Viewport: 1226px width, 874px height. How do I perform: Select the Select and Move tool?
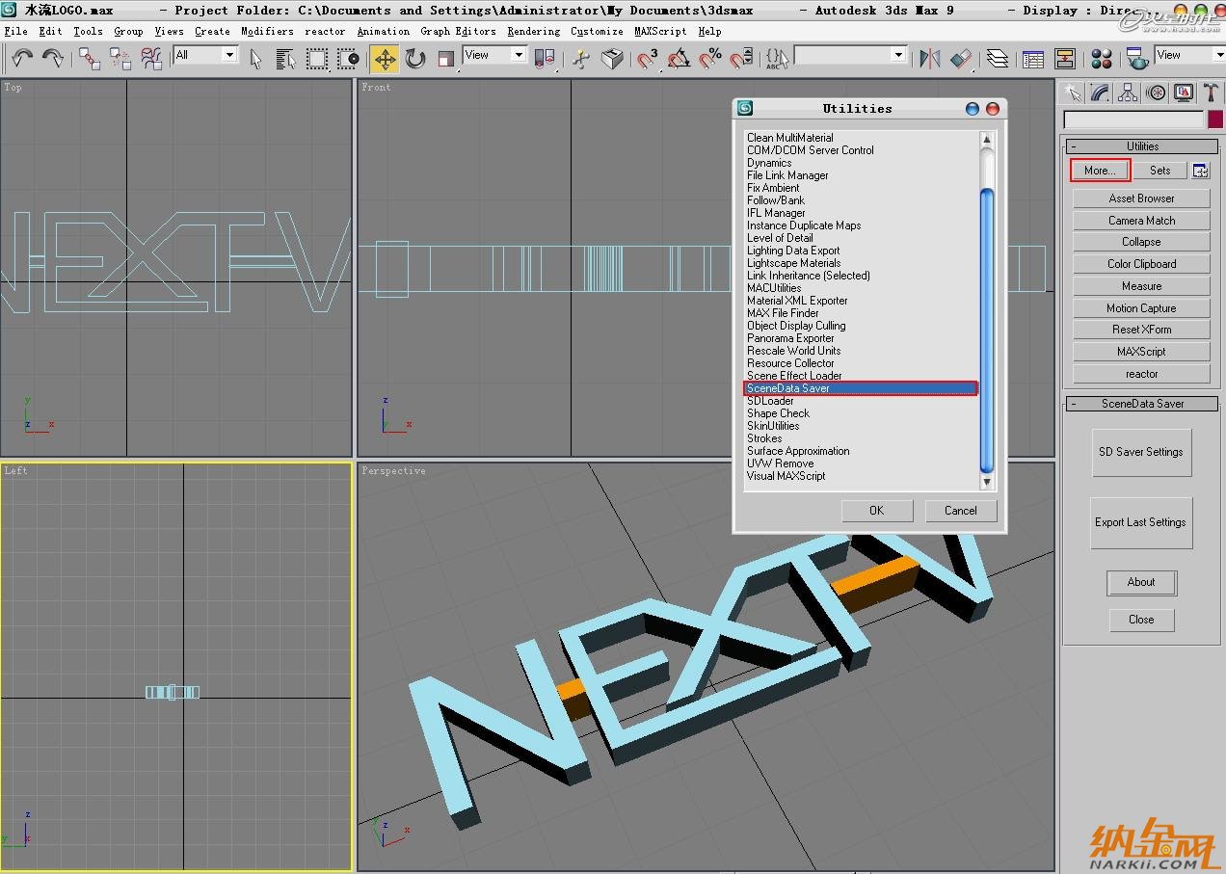click(385, 59)
